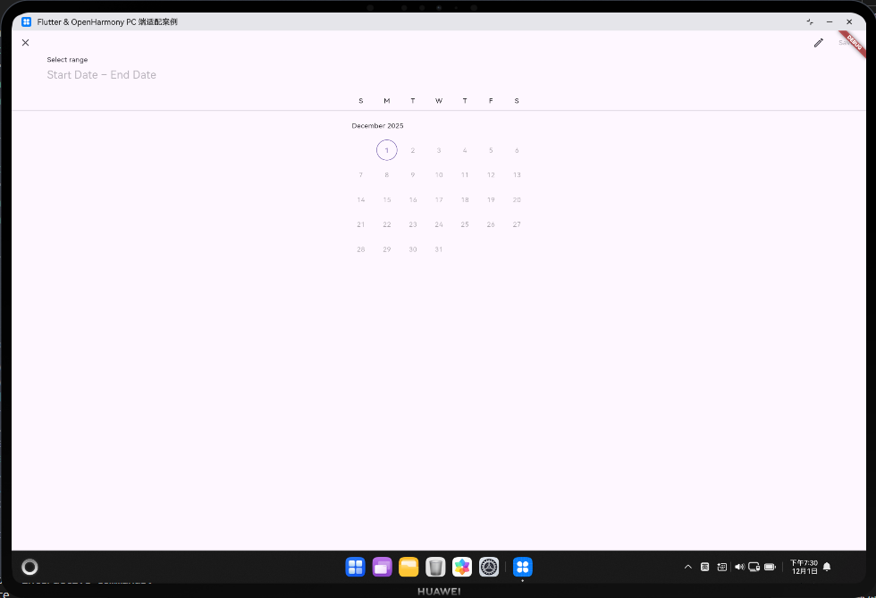
Task: Select December 1 circled date
Action: [x=386, y=150]
